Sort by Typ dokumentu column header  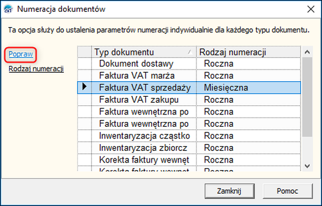[x=145, y=52]
